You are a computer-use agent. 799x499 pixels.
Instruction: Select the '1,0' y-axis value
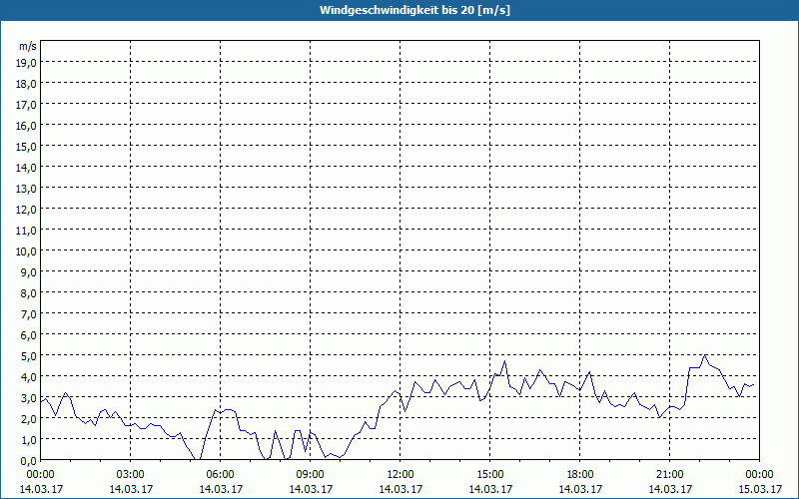tap(30, 439)
